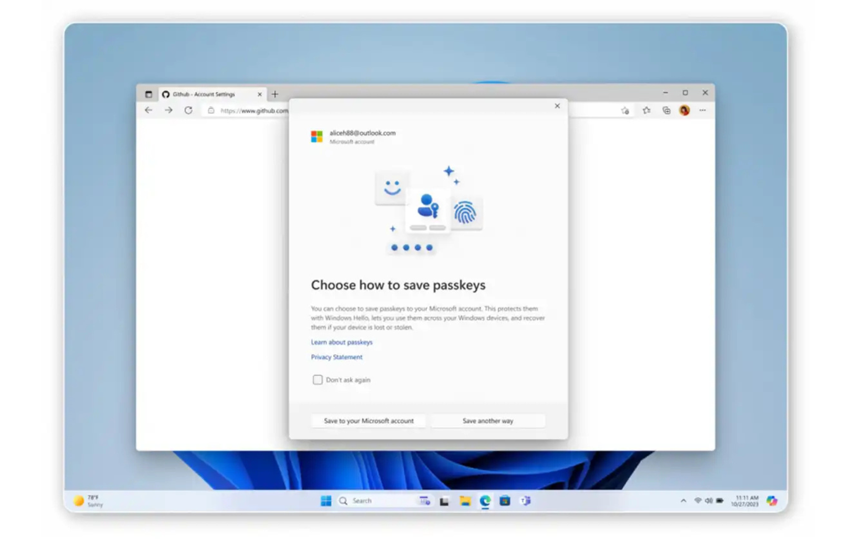The height and width of the screenshot is (539, 846).
Task: Check the Don't ask again box
Action: click(x=318, y=380)
